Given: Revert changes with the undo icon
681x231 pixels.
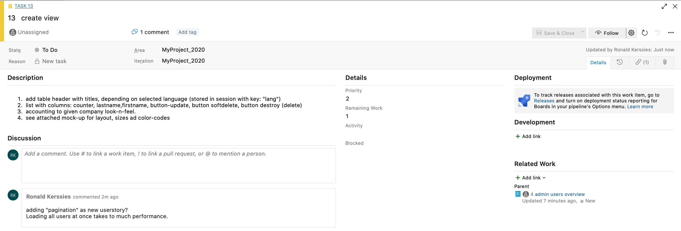Looking at the screenshot, I should pos(657,33).
